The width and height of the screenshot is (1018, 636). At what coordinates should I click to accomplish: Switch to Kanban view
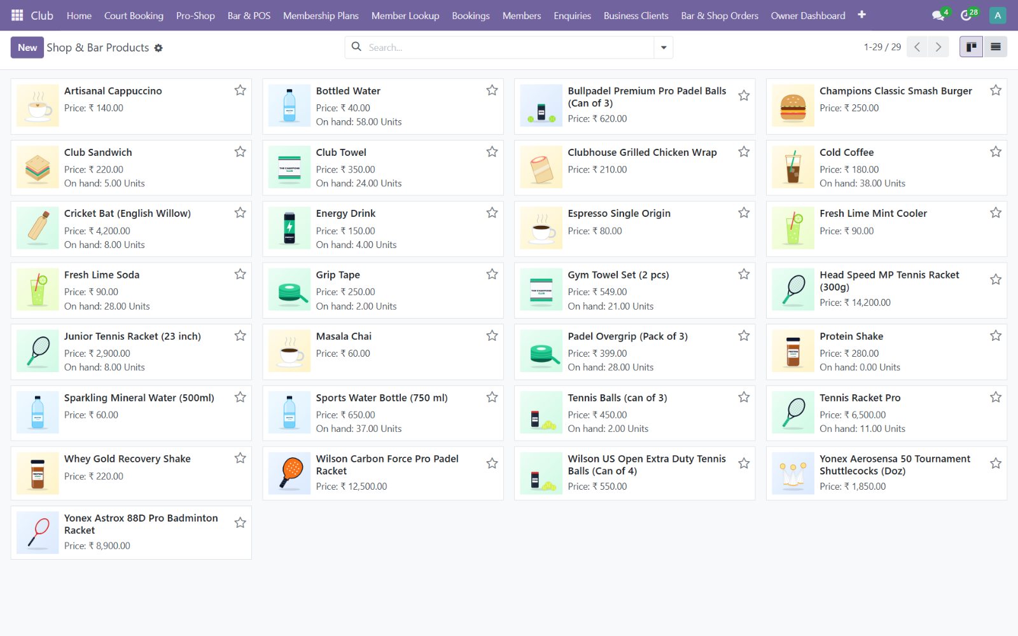tap(971, 47)
